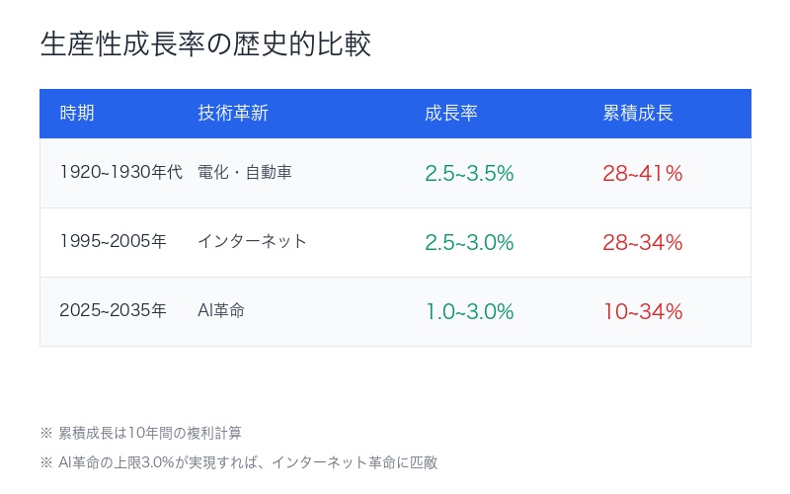Viewport: 790px width, 494px height.
Task: Click the 技術革新 column header
Action: tap(233, 114)
